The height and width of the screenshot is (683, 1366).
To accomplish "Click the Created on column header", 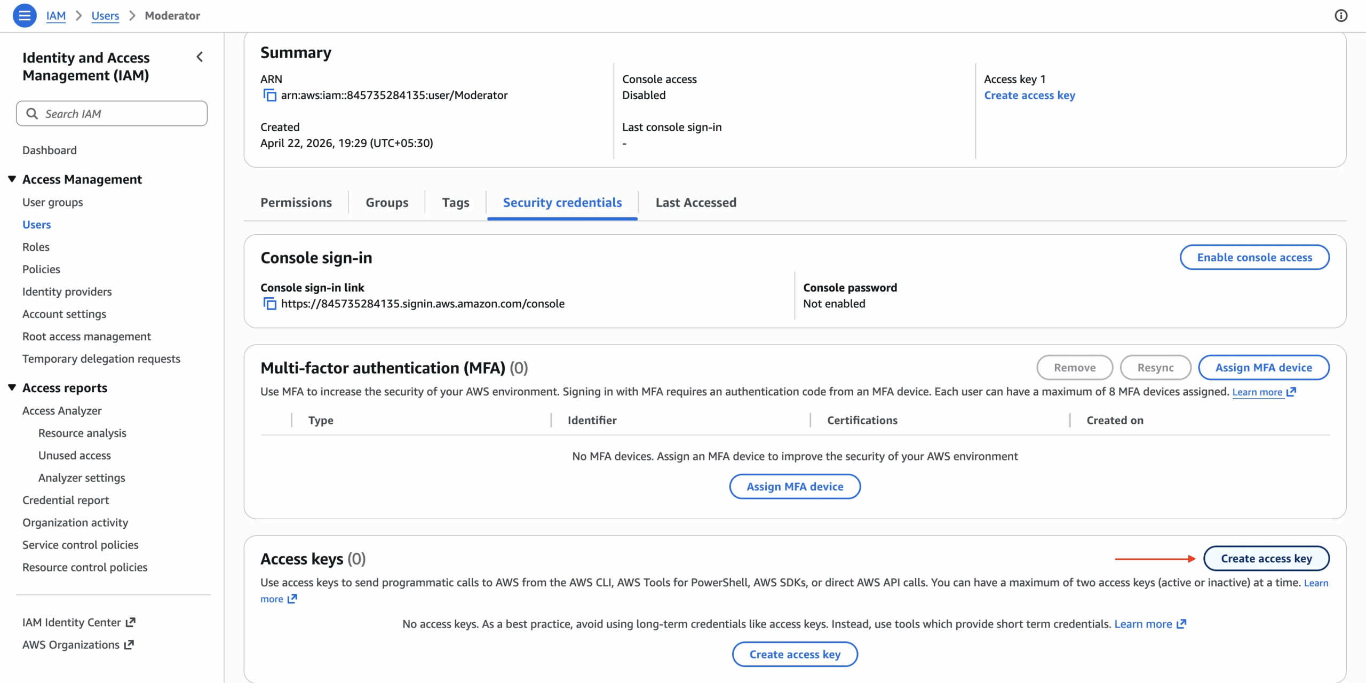I will click(1115, 420).
